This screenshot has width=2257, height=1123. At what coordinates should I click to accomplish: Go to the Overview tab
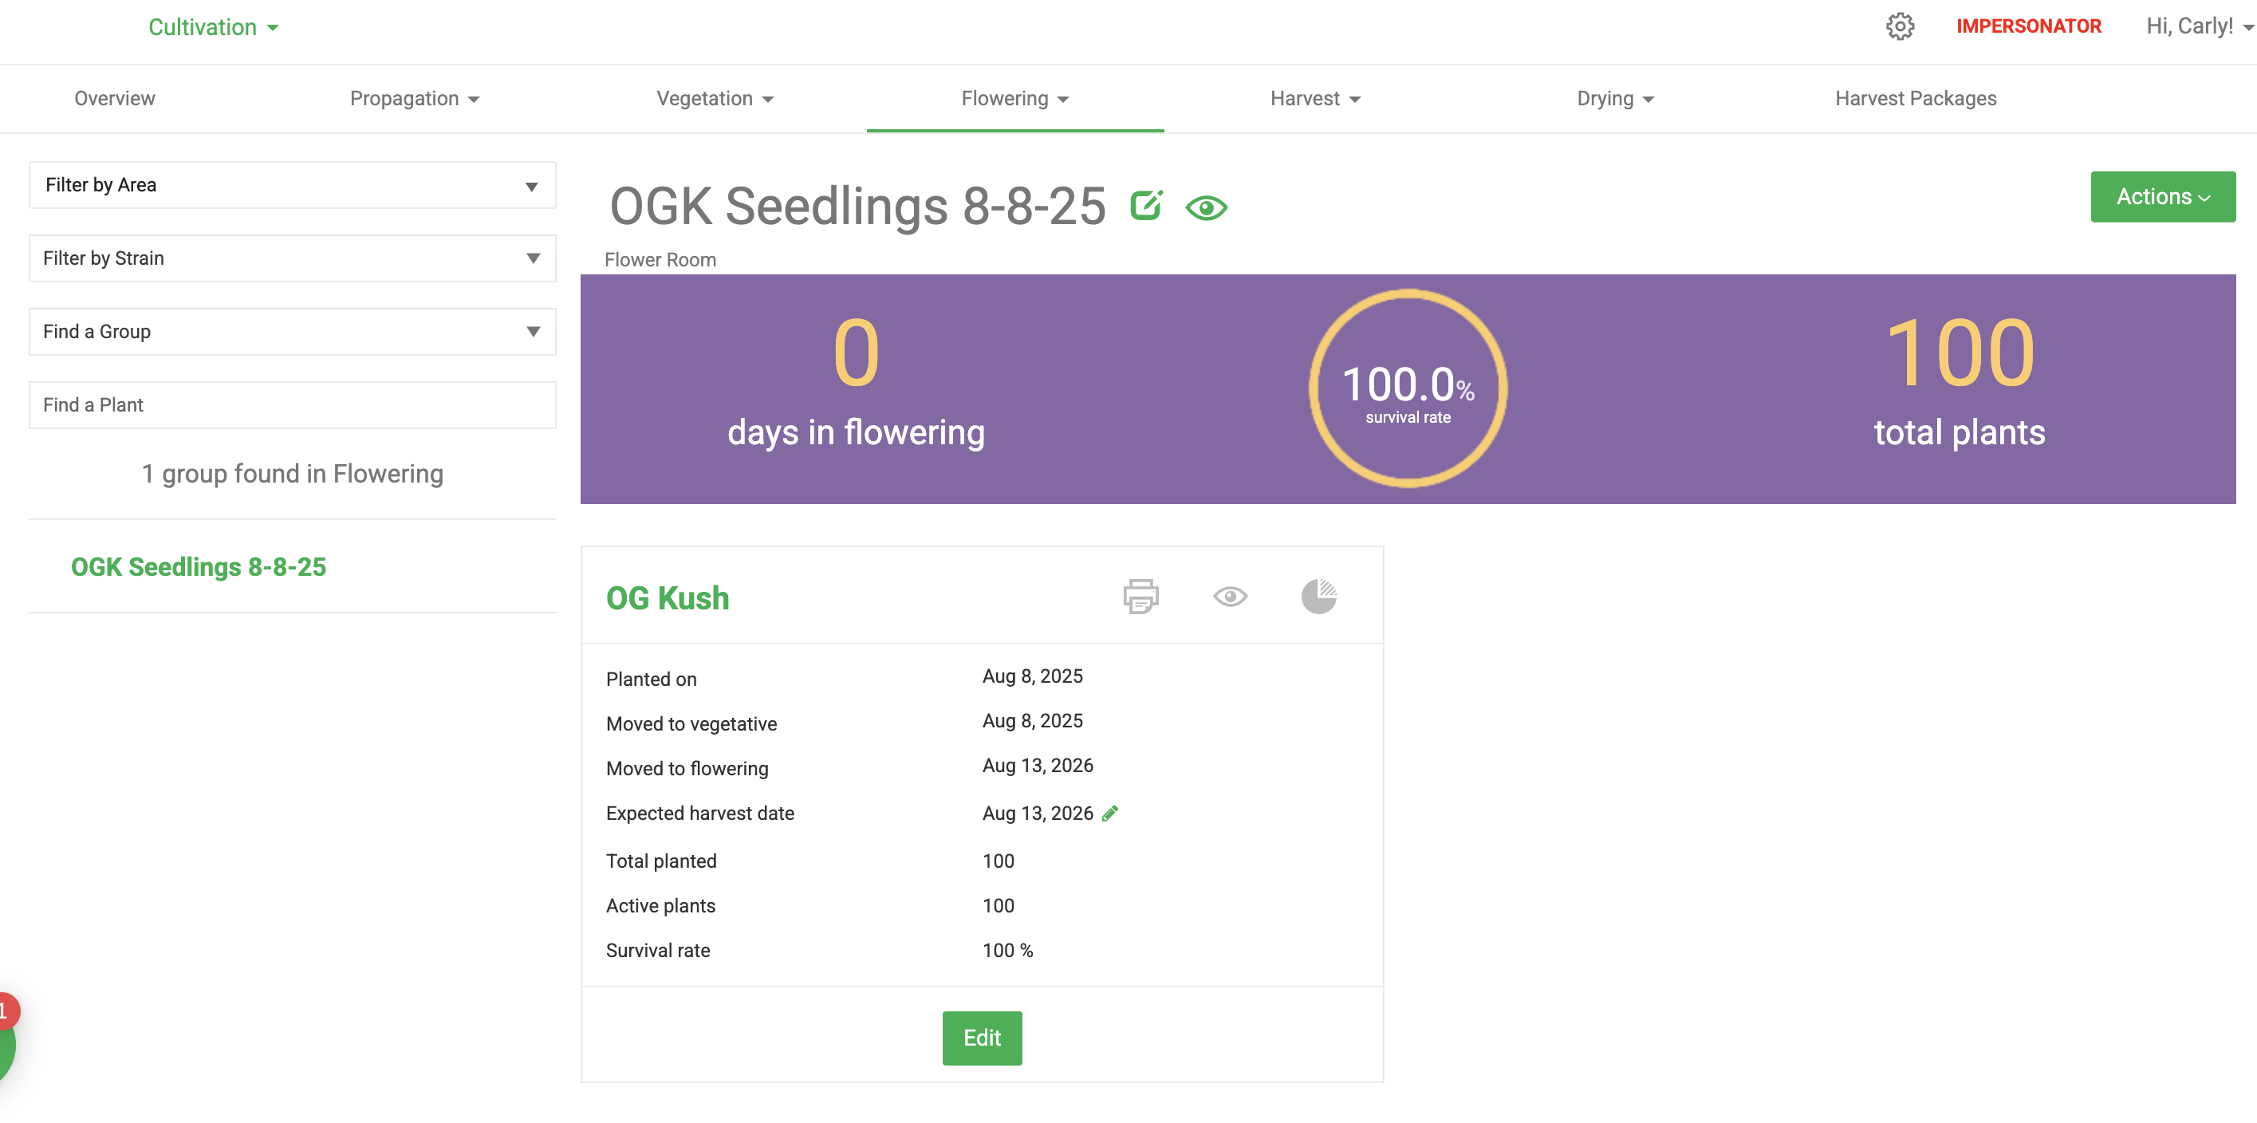coord(115,98)
